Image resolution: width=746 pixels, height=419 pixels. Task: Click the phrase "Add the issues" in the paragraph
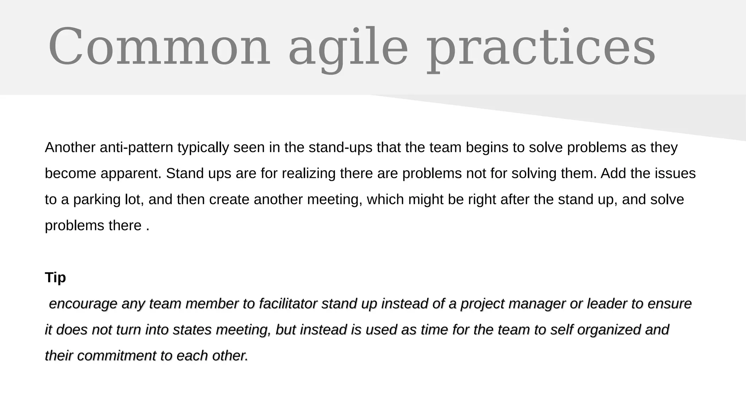click(648, 174)
